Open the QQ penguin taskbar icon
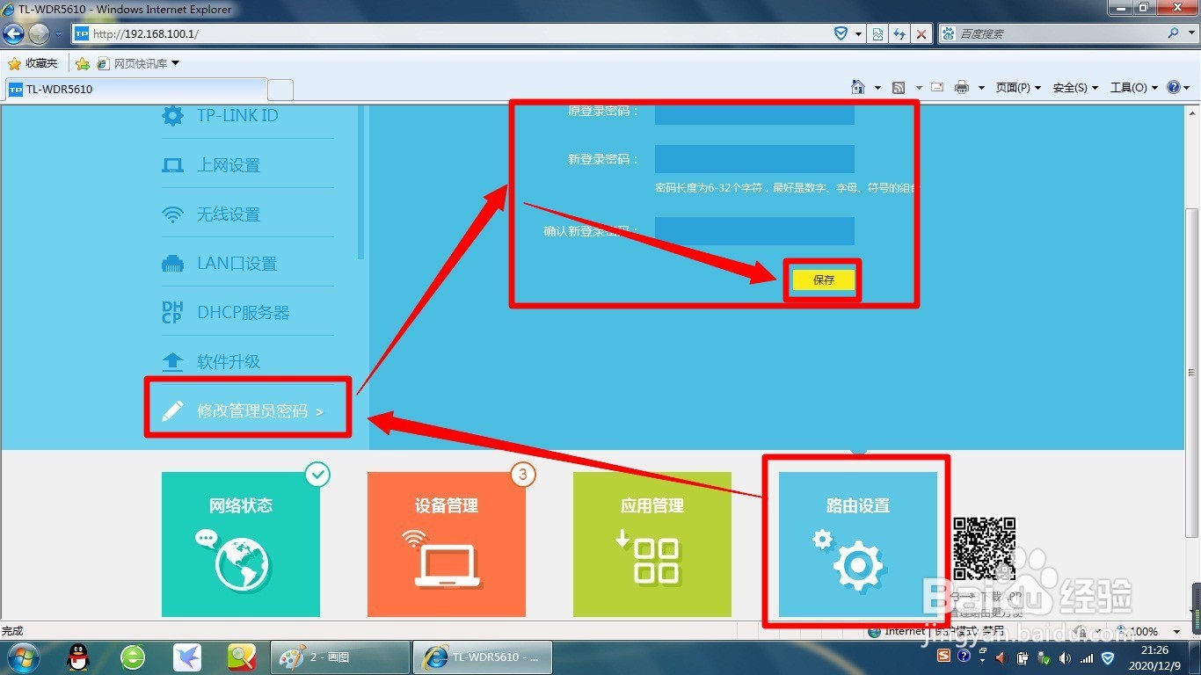 79,657
